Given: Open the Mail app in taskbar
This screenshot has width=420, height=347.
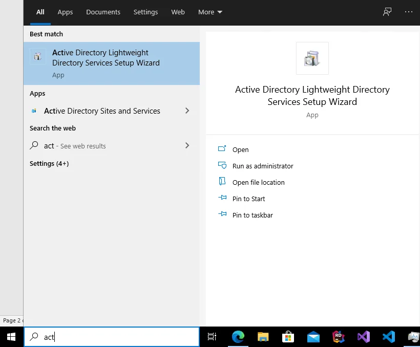Looking at the screenshot, I should tap(313, 337).
